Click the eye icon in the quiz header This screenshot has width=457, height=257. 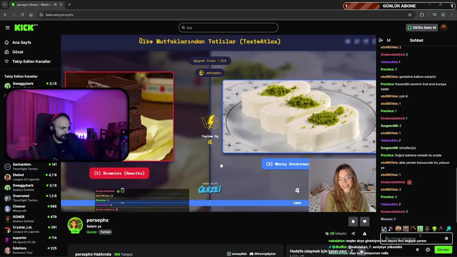(348, 41)
